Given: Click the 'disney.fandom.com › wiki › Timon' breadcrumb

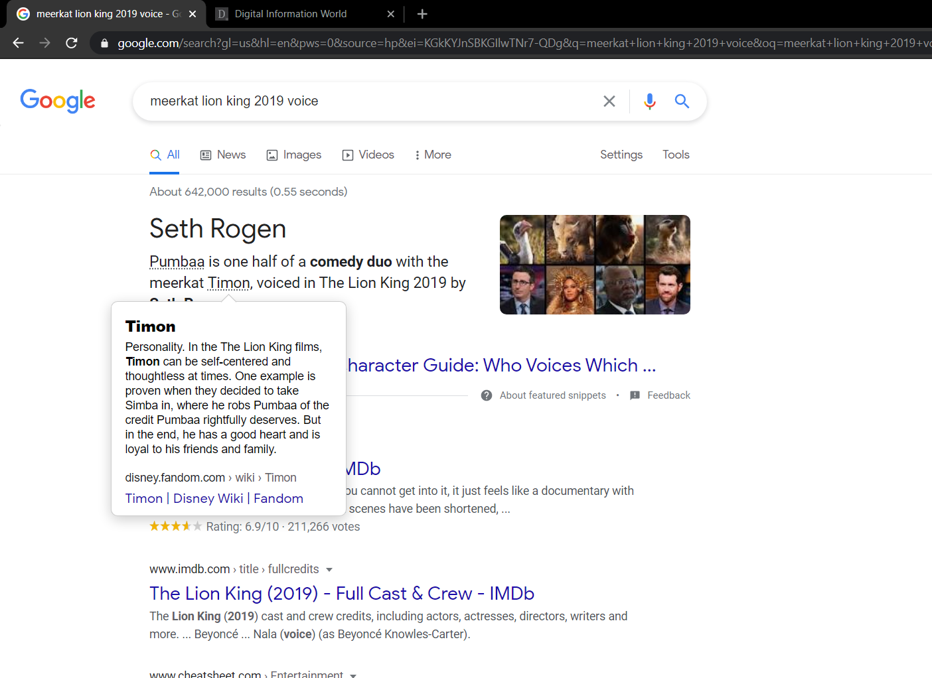Looking at the screenshot, I should [x=211, y=478].
